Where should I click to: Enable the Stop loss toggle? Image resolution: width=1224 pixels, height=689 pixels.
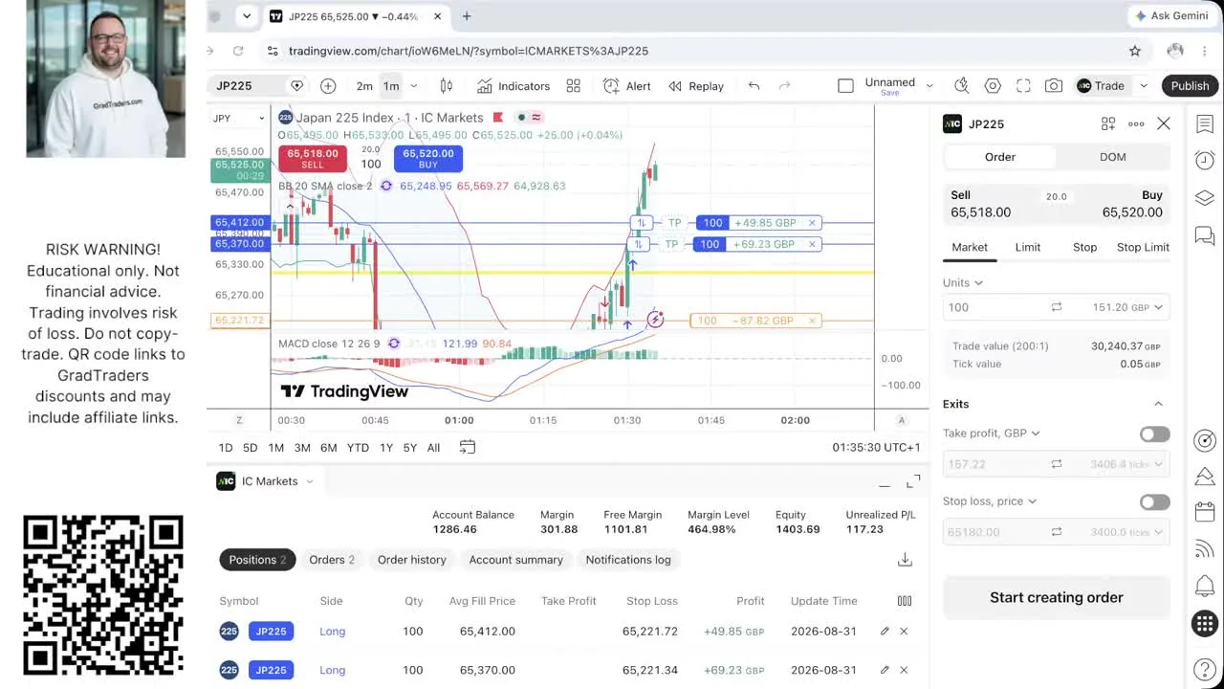pos(1154,502)
